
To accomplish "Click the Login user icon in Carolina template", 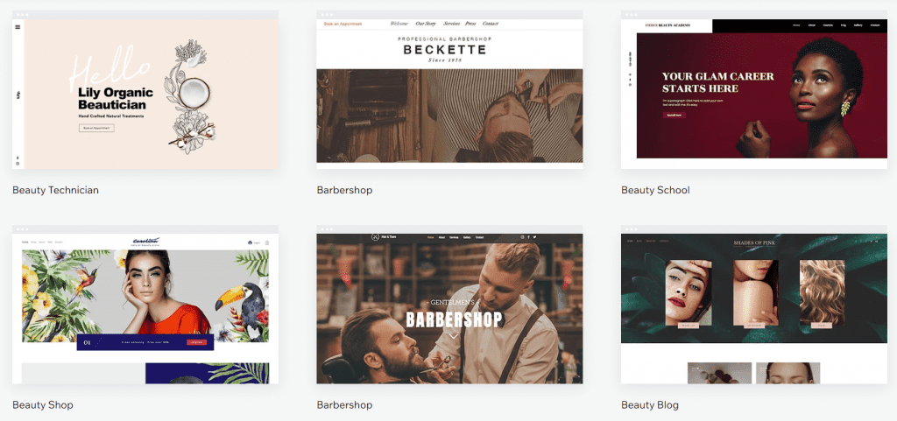I will click(251, 242).
